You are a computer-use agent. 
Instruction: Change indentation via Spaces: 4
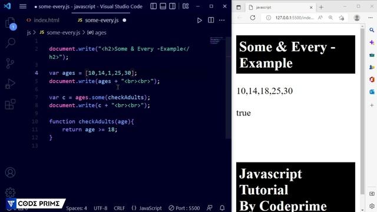[77, 208]
